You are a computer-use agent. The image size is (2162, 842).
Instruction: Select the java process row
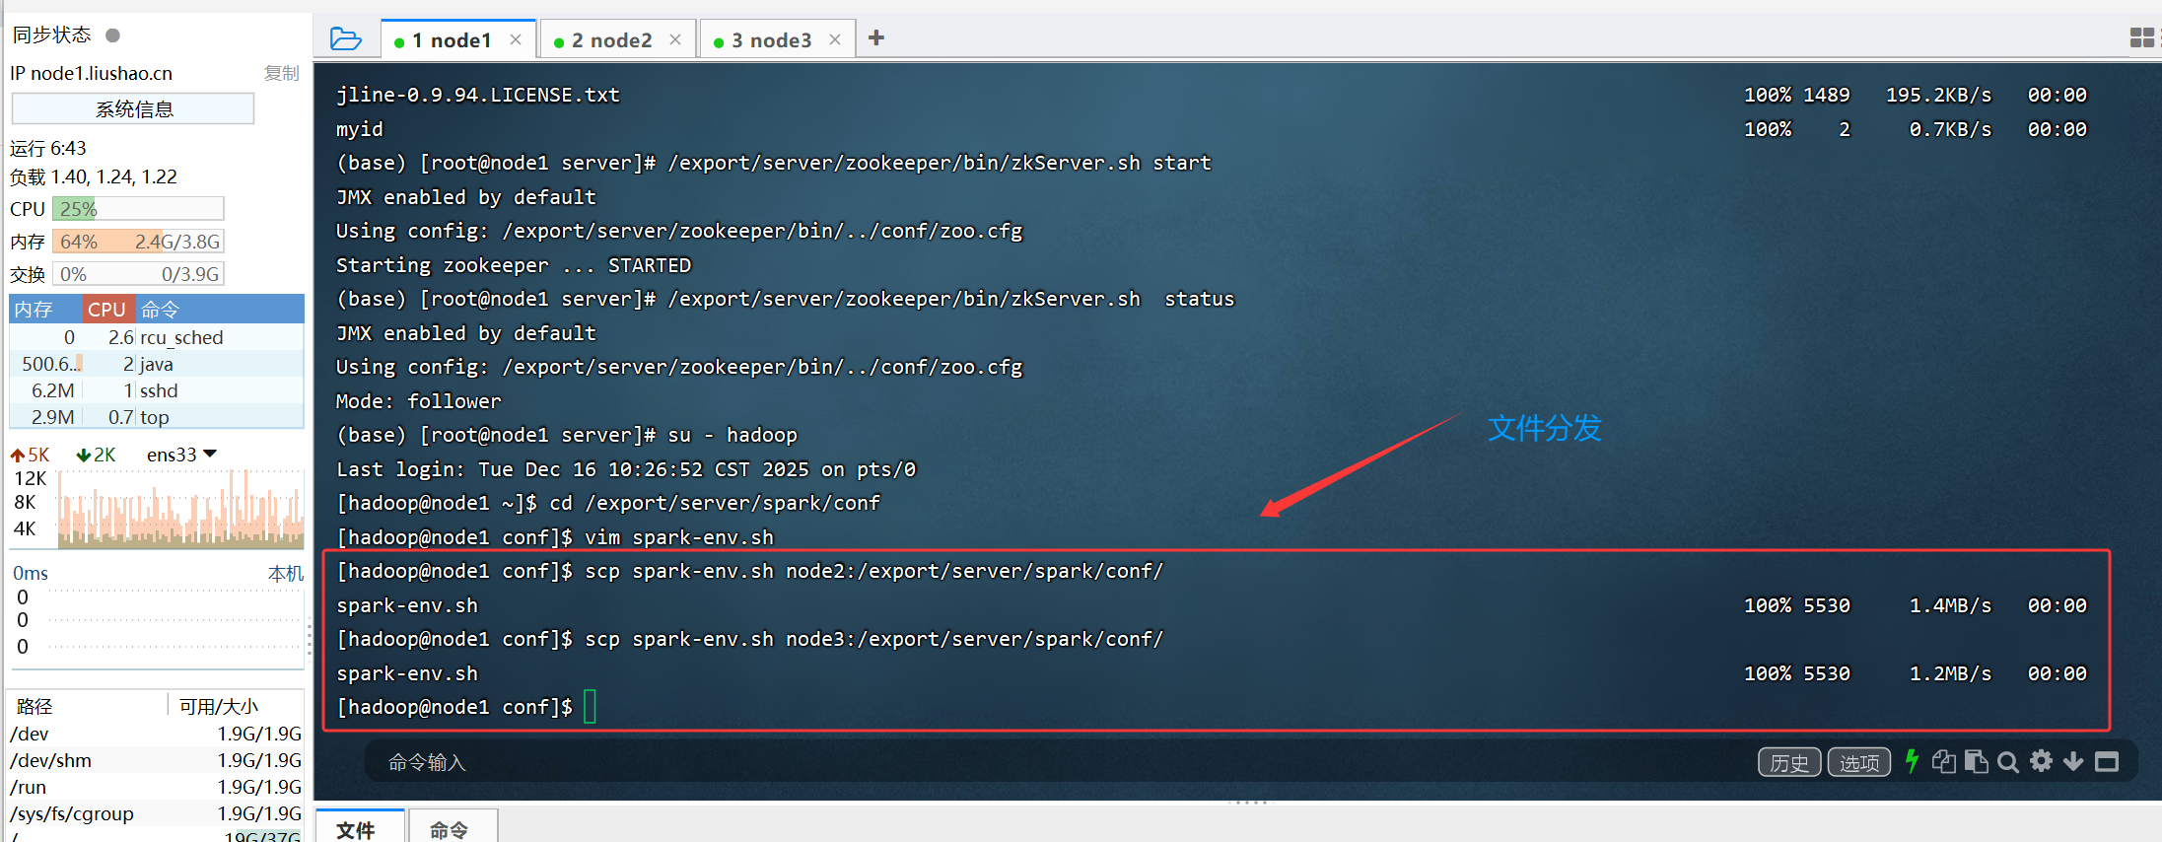click(x=157, y=364)
